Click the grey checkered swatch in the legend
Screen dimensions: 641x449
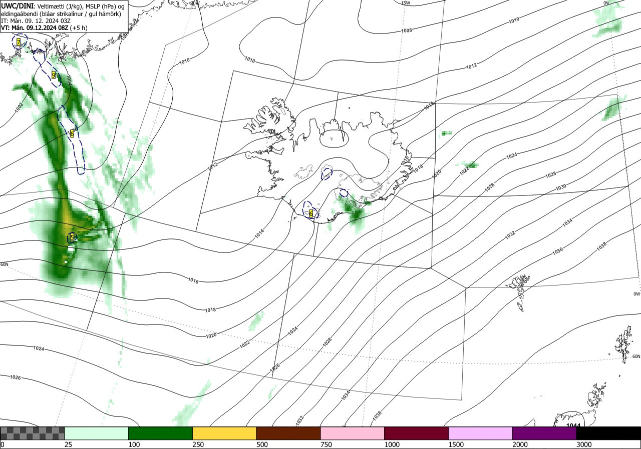(x=33, y=433)
